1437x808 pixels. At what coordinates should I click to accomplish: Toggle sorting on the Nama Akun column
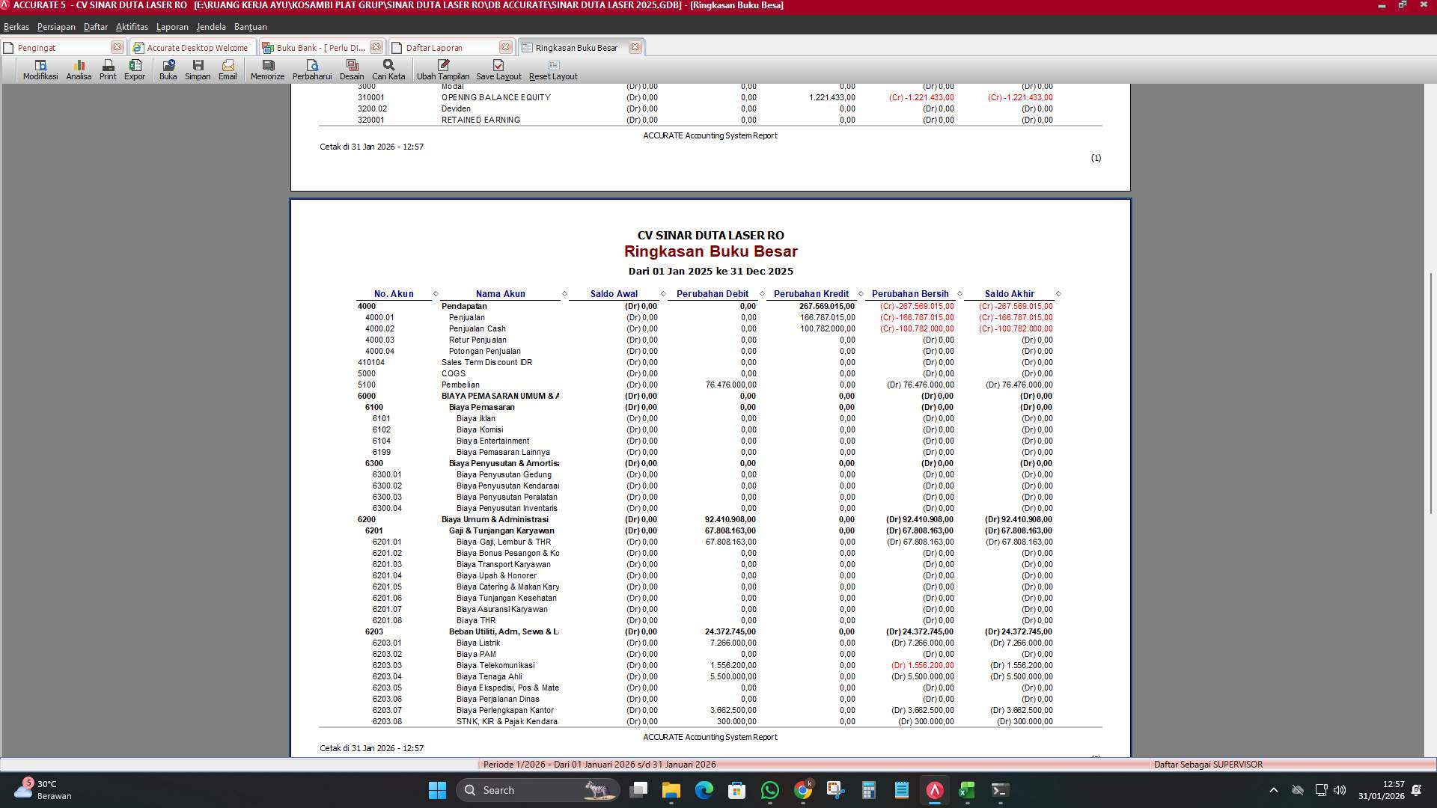501,293
